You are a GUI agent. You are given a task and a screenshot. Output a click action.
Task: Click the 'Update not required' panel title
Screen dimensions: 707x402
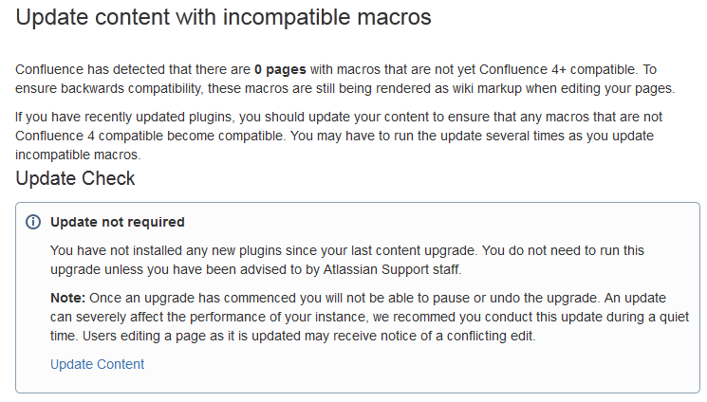coord(117,222)
